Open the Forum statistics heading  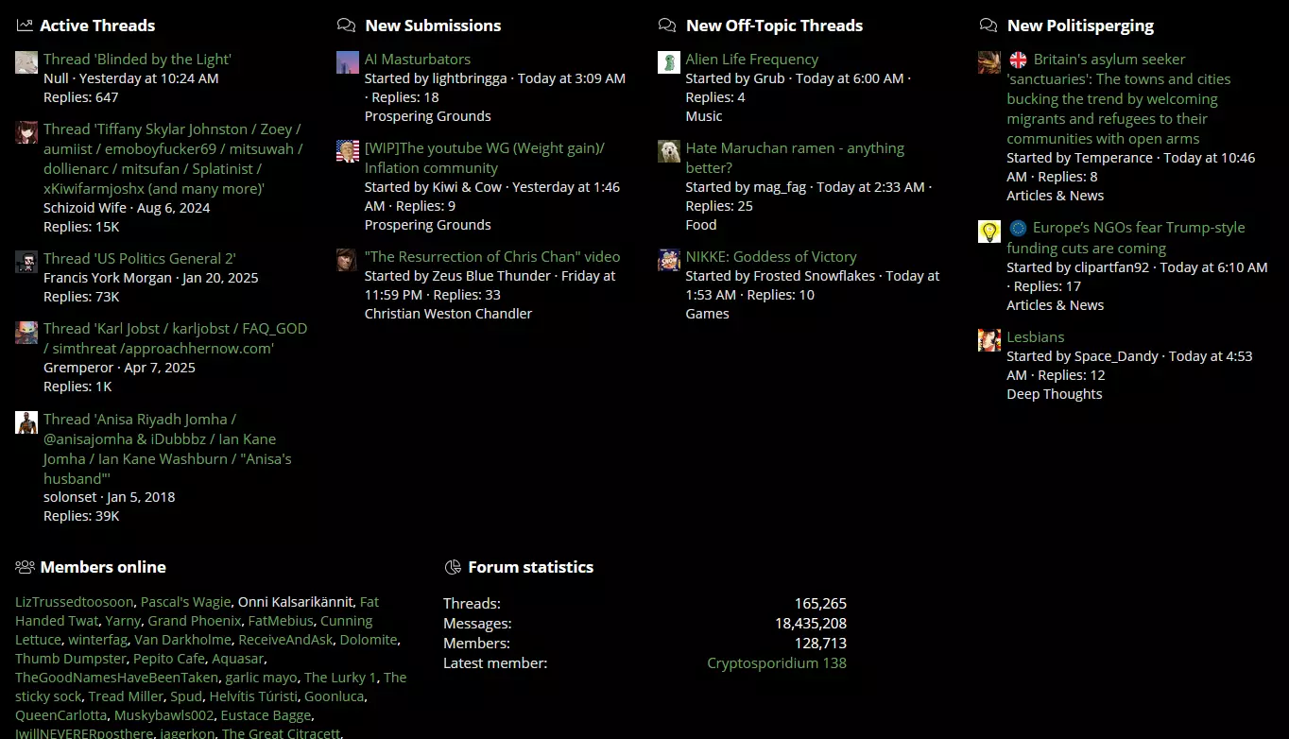tap(531, 567)
